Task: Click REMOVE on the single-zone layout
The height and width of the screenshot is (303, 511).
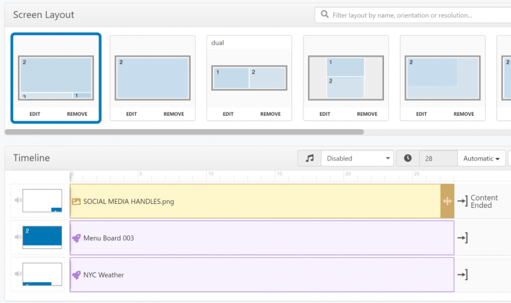Action: 174,114
